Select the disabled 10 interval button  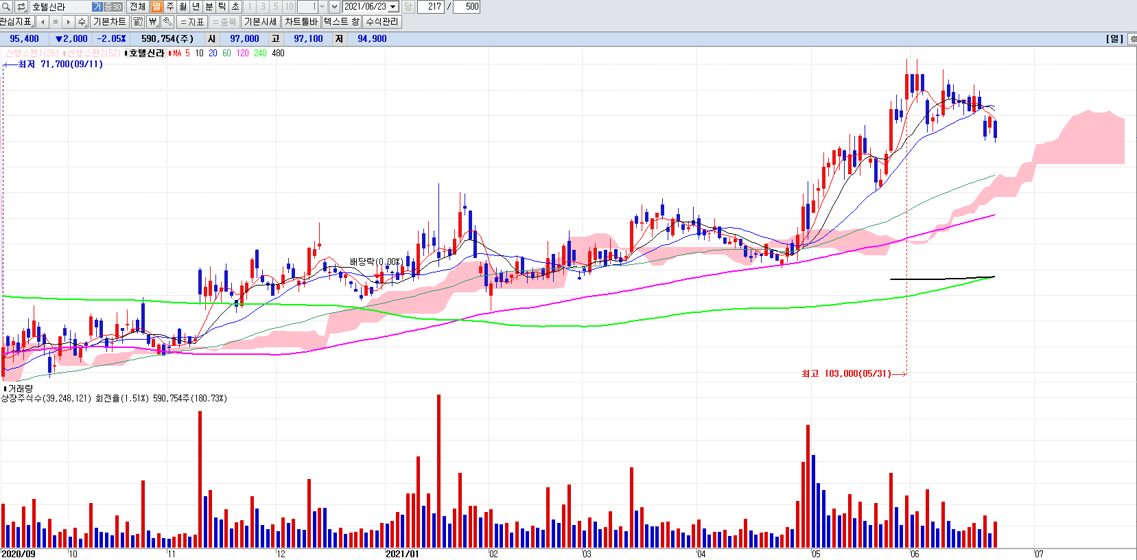coord(289,7)
